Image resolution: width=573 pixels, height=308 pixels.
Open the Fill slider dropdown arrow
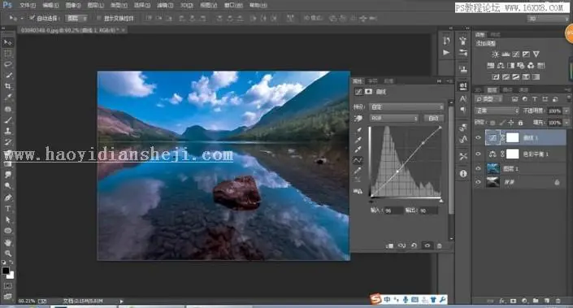pos(566,123)
